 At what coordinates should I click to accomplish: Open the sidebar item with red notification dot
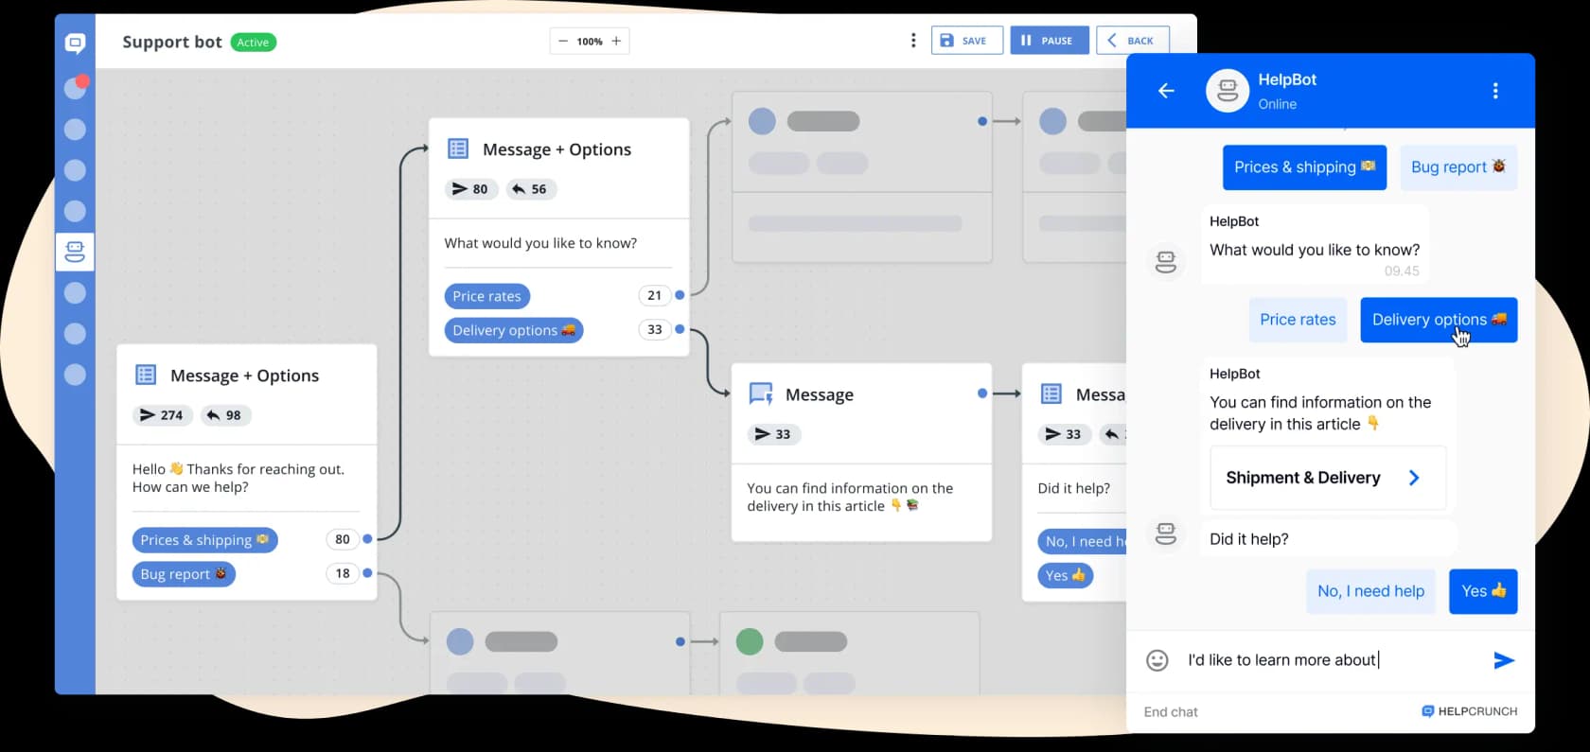coord(75,87)
